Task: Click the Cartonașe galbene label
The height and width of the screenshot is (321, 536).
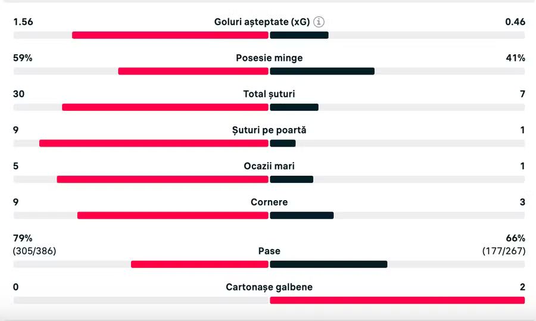Action: point(269,287)
